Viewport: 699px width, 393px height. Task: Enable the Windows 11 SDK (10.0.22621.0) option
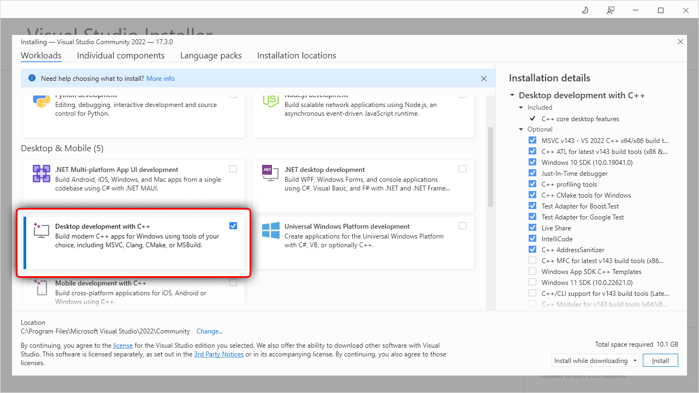coord(532,283)
